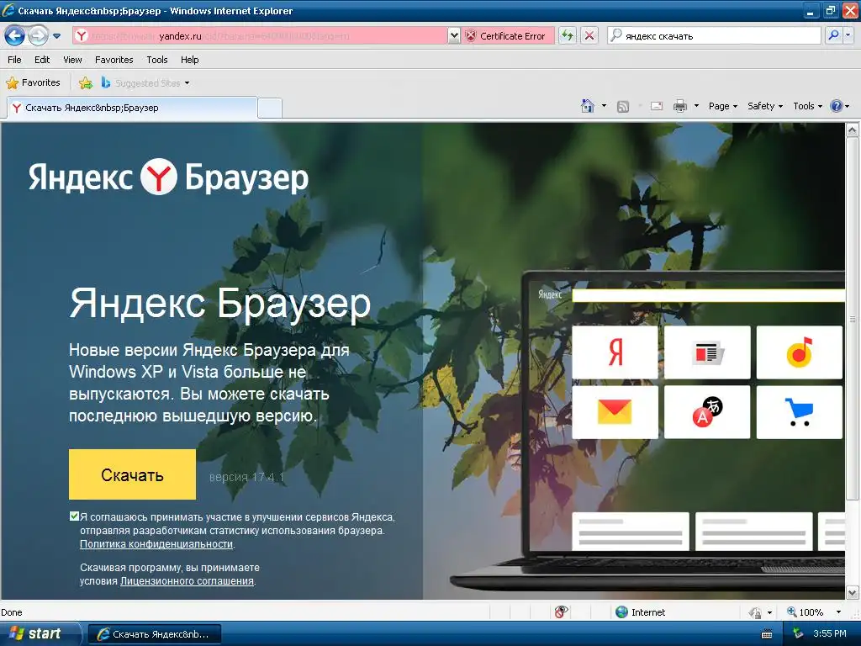
Task: Click the red Я tile on laptop
Action: [x=615, y=352]
